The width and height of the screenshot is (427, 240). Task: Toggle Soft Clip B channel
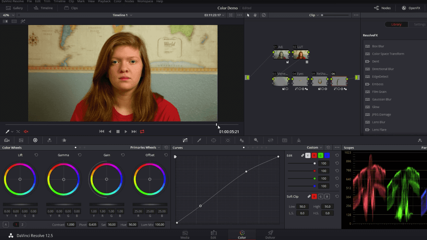tap(327, 196)
